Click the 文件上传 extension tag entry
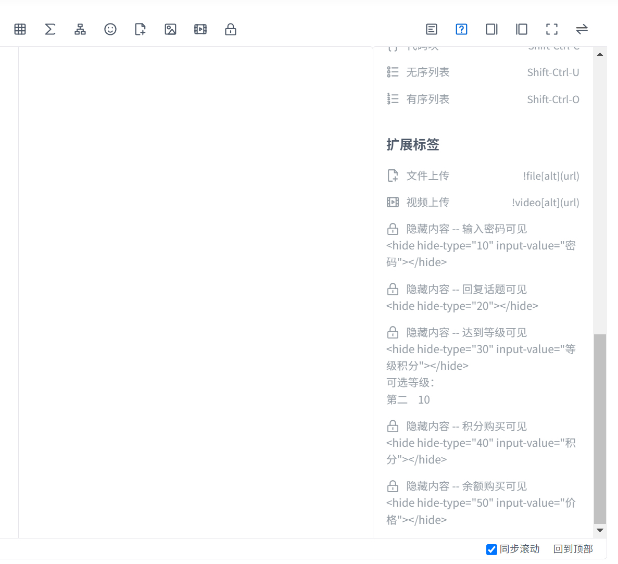This screenshot has height=564, width=618. coord(483,176)
